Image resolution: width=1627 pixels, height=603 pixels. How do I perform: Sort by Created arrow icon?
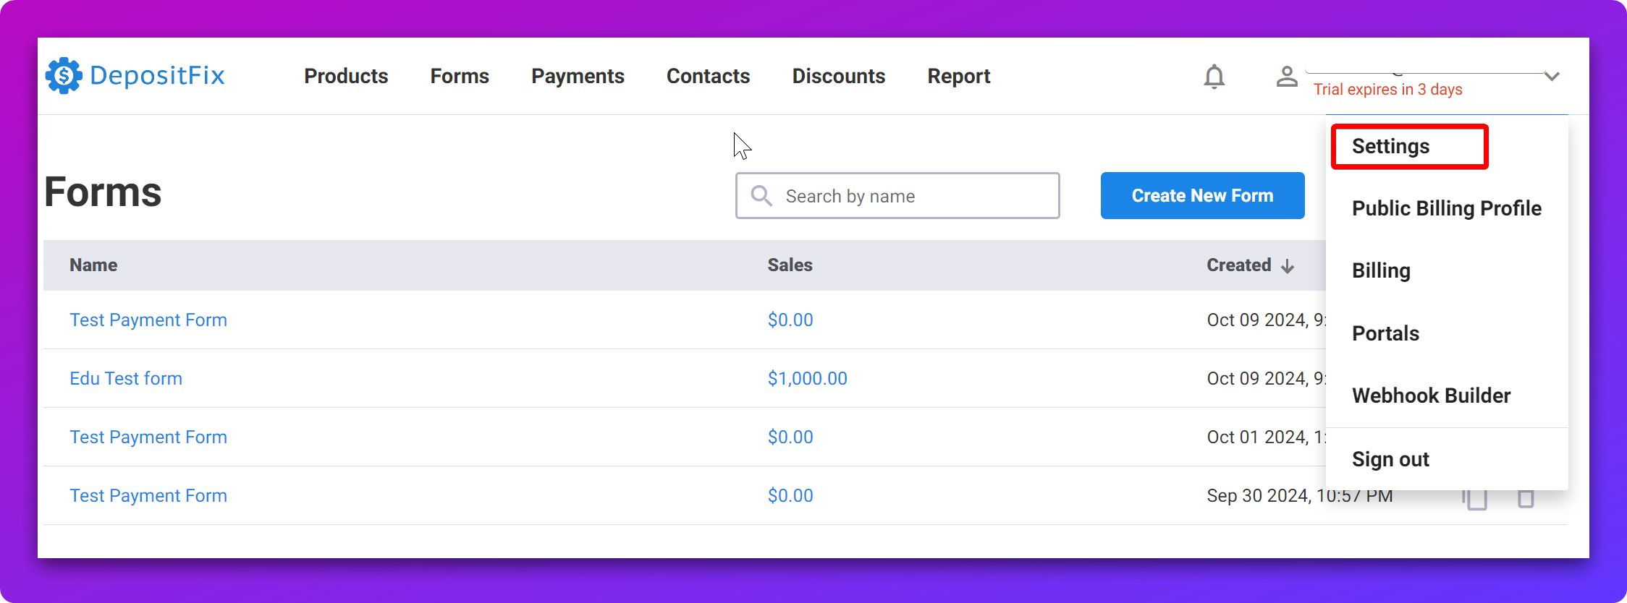[x=1288, y=266]
